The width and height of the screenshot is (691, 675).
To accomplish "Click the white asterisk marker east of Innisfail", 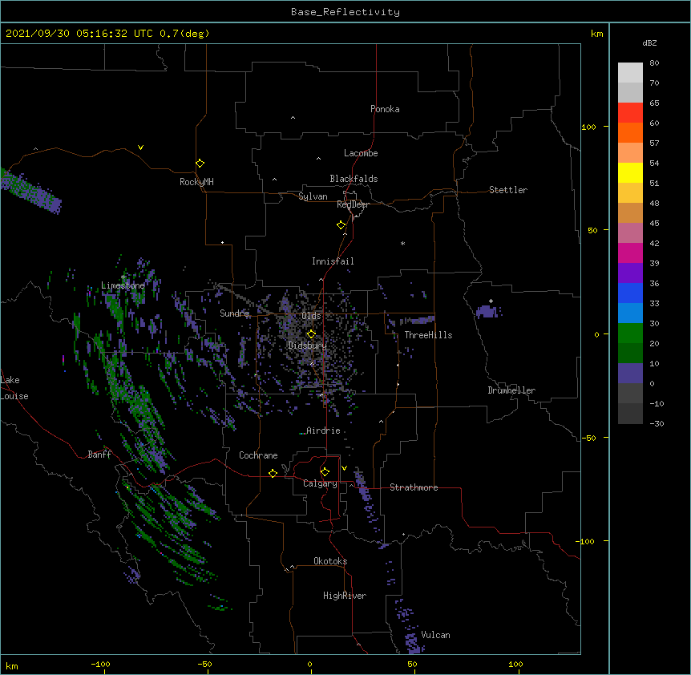I will pyautogui.click(x=402, y=244).
